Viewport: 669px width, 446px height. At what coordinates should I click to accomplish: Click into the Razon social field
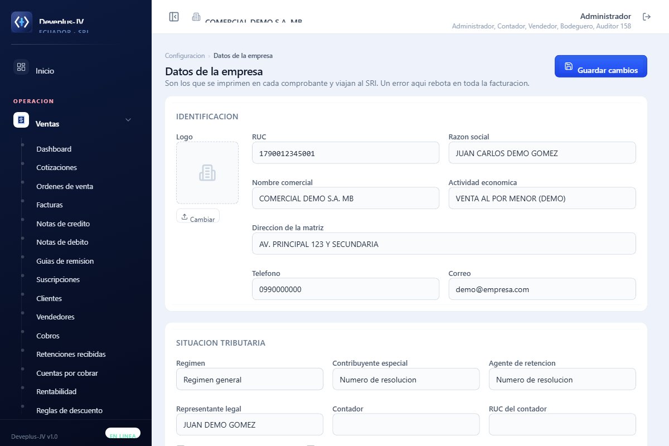pos(542,153)
